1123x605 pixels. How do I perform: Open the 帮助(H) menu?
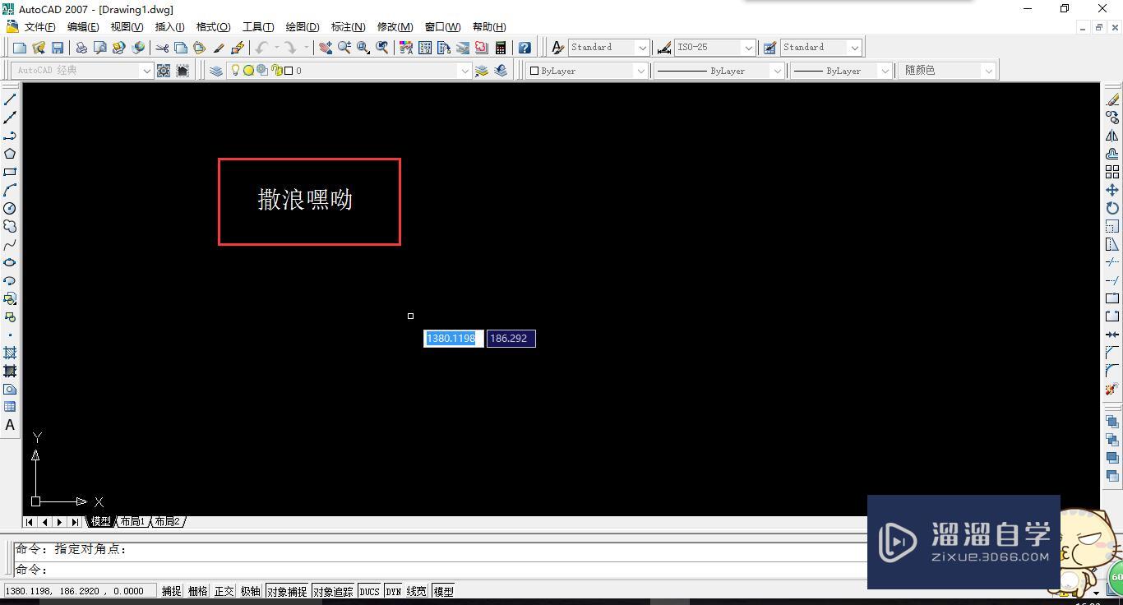point(489,27)
